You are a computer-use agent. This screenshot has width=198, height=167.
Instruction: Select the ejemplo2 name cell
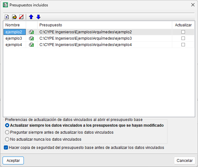(15, 32)
